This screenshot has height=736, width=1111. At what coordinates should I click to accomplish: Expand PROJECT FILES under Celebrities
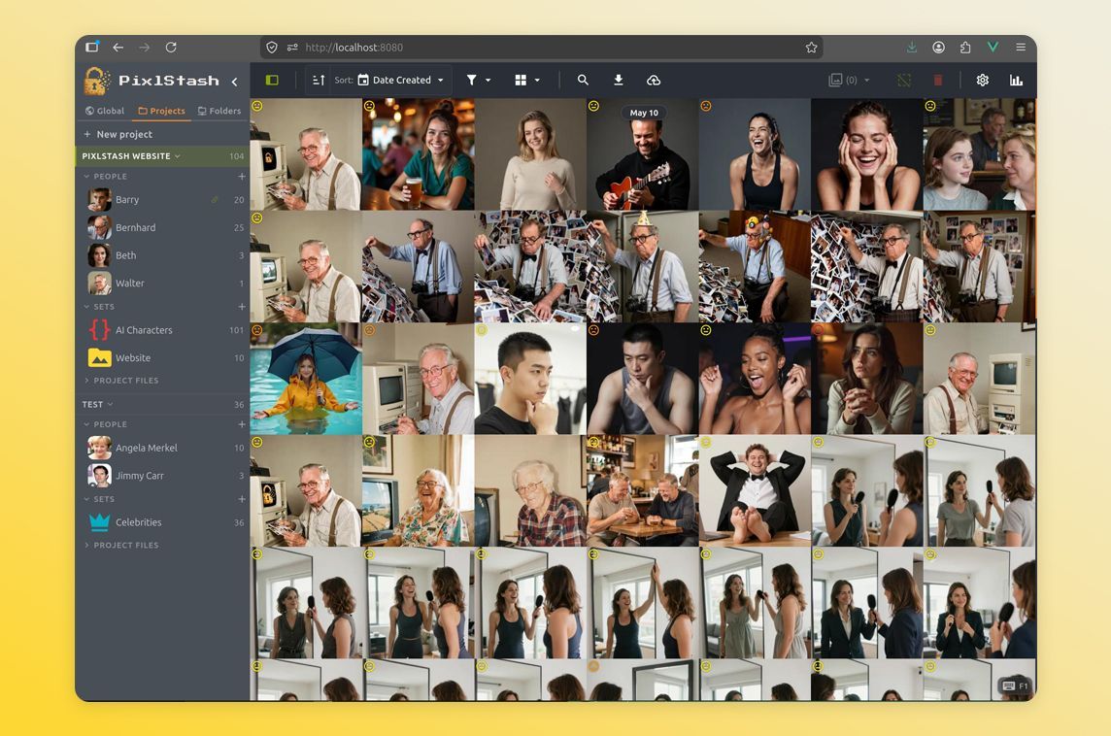[121, 545]
